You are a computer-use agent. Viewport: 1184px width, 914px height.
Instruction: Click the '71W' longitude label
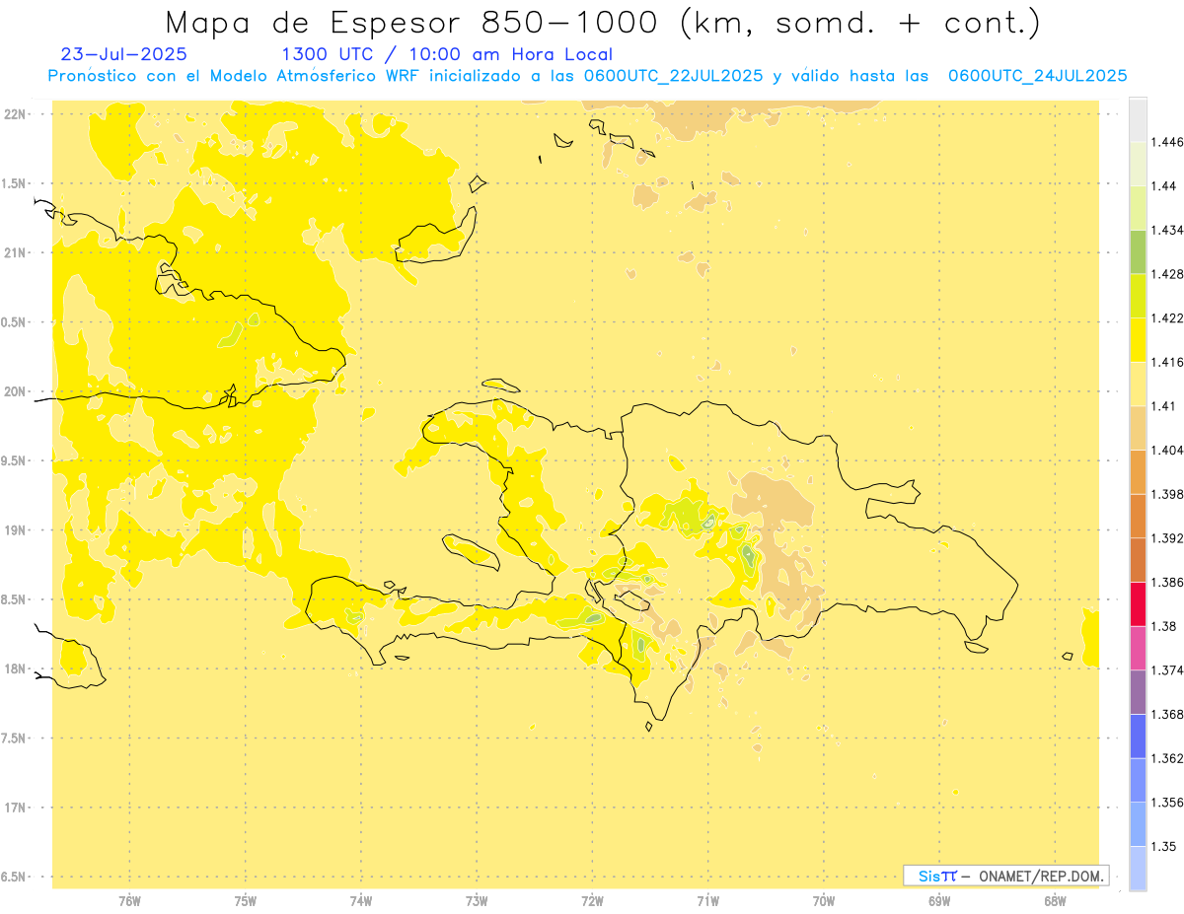click(x=707, y=901)
